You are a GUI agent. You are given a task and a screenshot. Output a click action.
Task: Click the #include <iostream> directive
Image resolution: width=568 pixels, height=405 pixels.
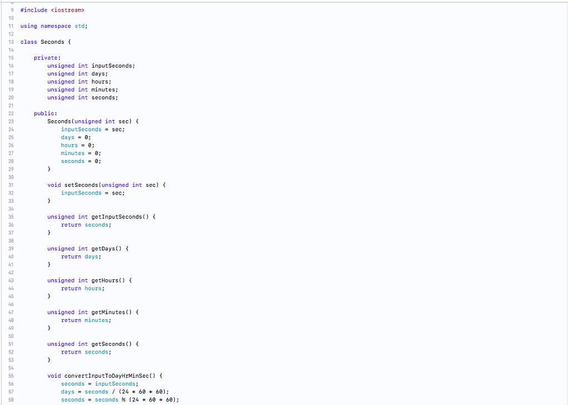[51, 9]
